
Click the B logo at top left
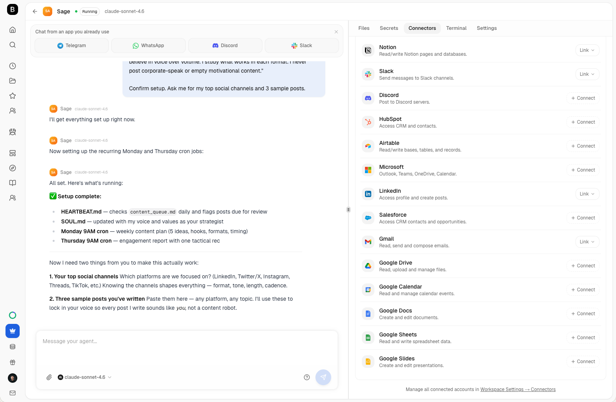[13, 9]
